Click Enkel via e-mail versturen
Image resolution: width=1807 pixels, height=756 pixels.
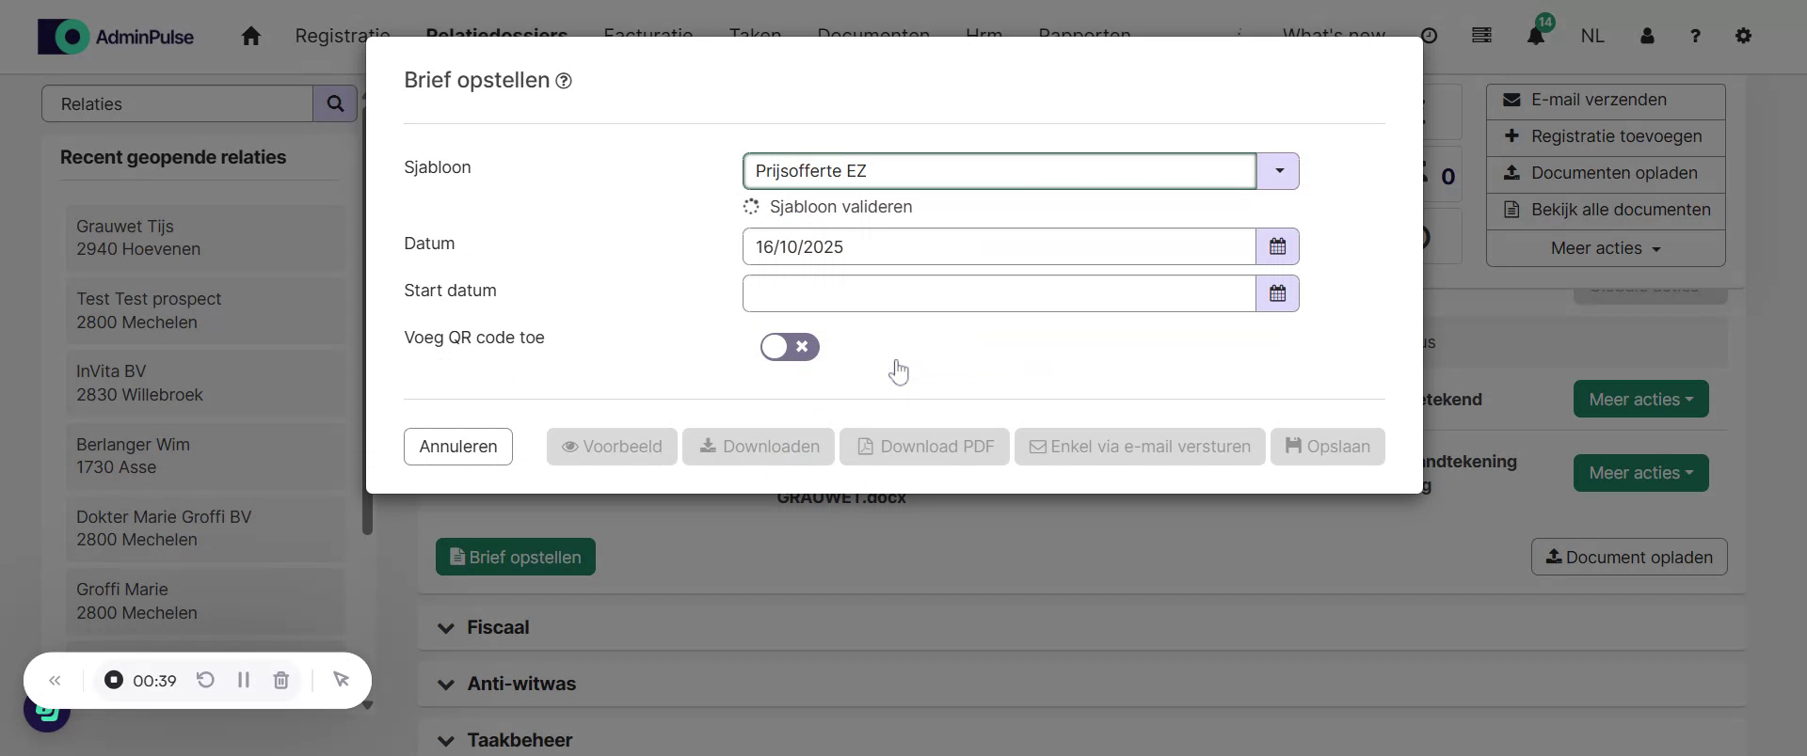point(1140,447)
